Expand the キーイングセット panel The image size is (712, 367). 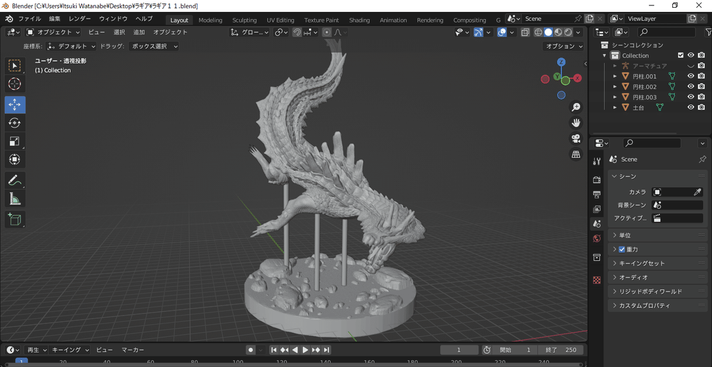[658, 263]
